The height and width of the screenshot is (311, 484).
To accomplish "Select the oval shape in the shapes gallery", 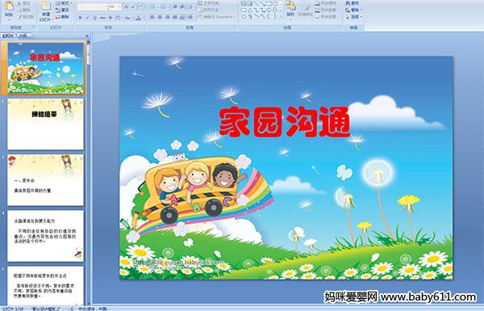I will tap(275, 4).
